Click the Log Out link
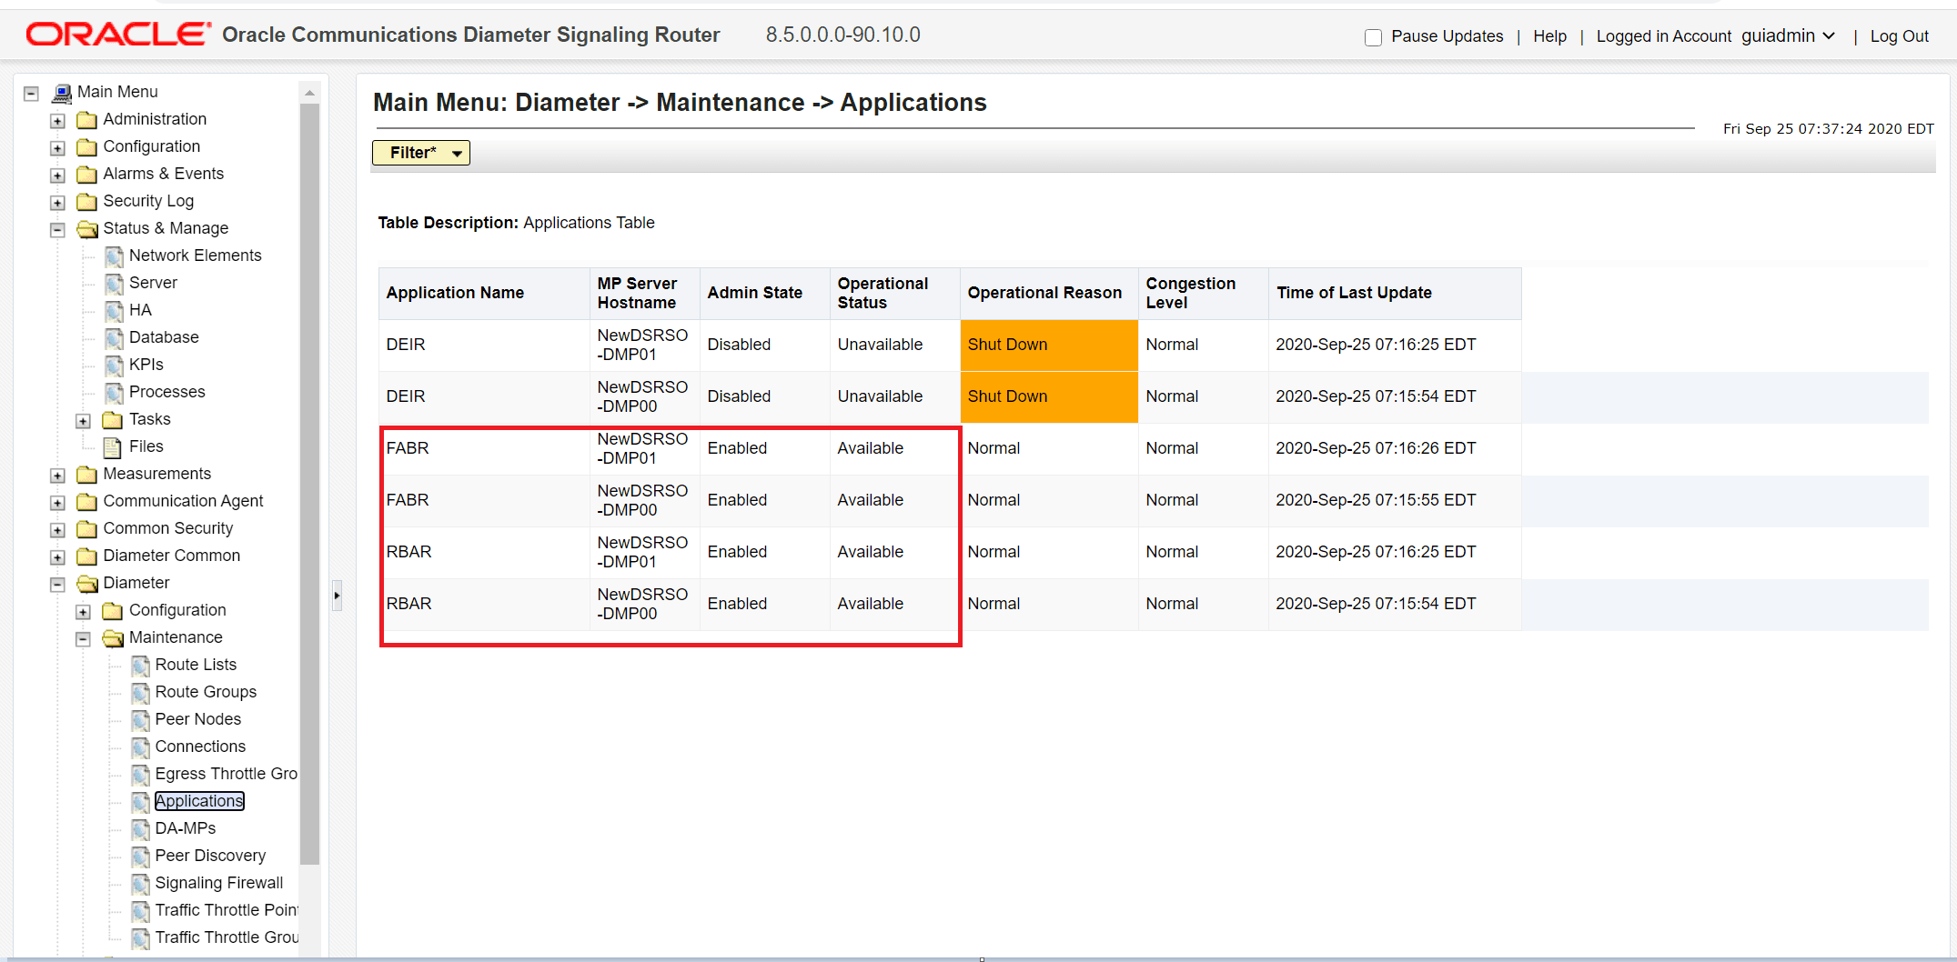Screen dimensions: 1957x962 pyautogui.click(x=1899, y=36)
